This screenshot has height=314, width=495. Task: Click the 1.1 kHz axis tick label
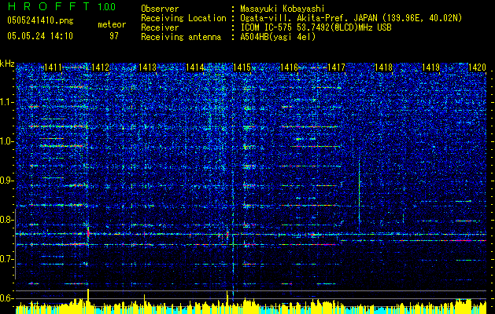[7, 102]
